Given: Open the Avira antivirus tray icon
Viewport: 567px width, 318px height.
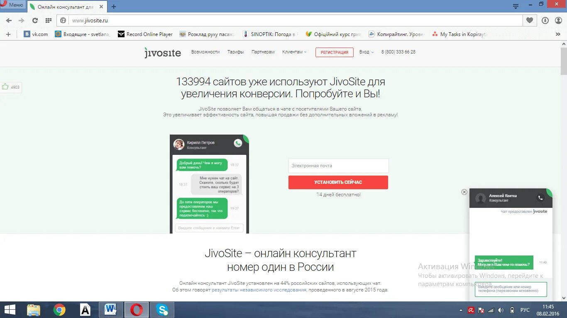Looking at the screenshot, I should coord(471,310).
